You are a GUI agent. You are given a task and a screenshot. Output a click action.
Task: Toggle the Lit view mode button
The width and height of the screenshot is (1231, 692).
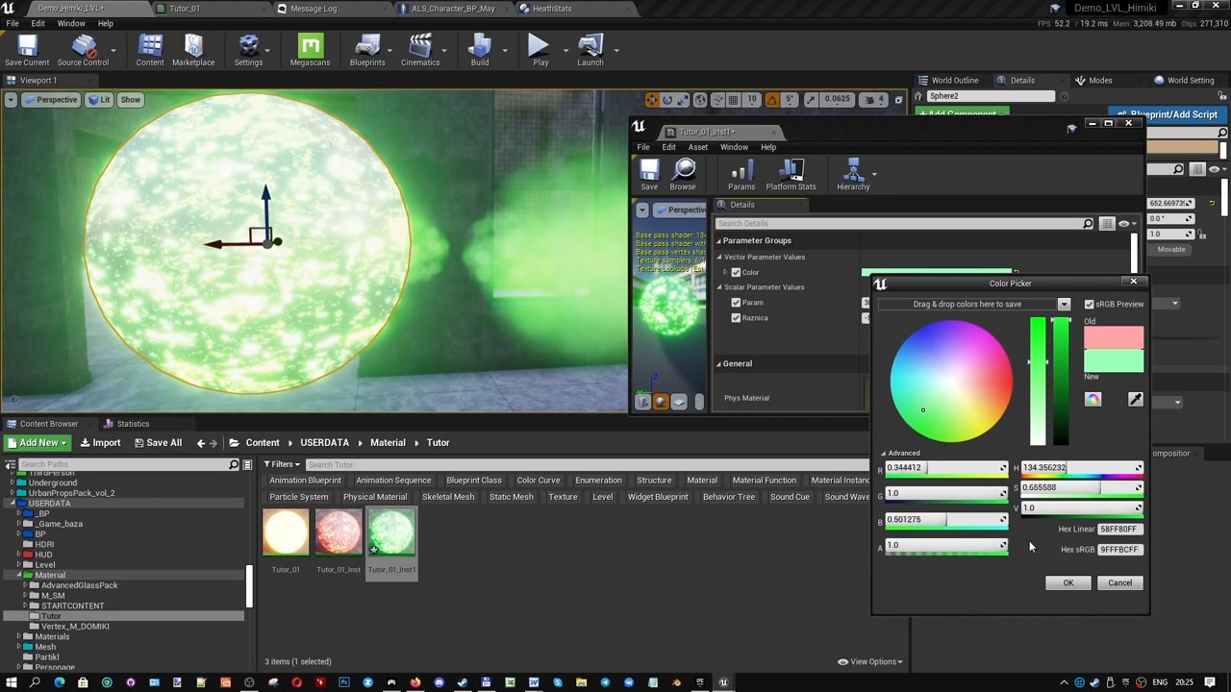(x=99, y=100)
